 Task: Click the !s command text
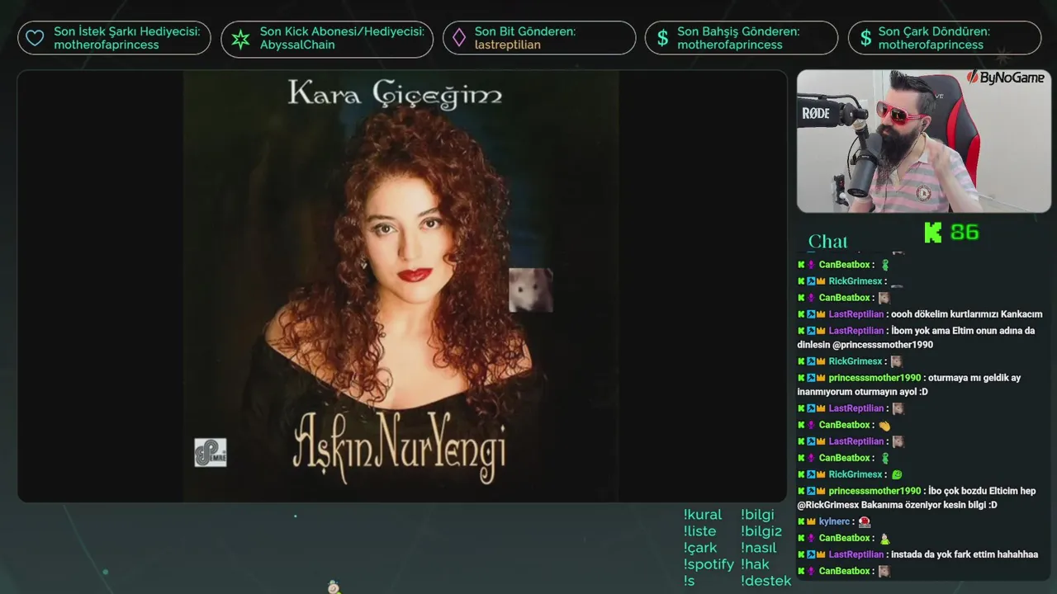coord(689,581)
